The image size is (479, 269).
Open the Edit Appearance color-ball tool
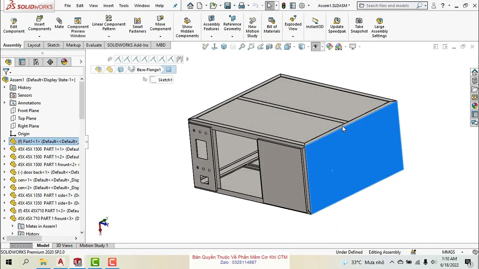tap(329, 47)
